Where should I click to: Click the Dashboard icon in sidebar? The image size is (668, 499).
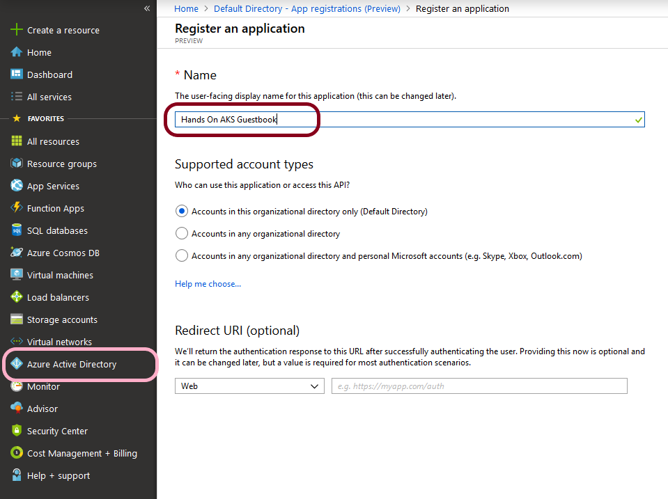pyautogui.click(x=16, y=74)
